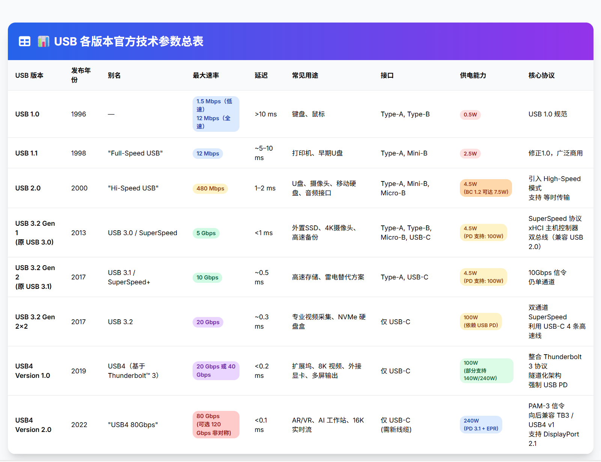Click the alias 'USB4（基于 Thunderbolt™ 3）'
This screenshot has height=462, width=601.
click(134, 371)
